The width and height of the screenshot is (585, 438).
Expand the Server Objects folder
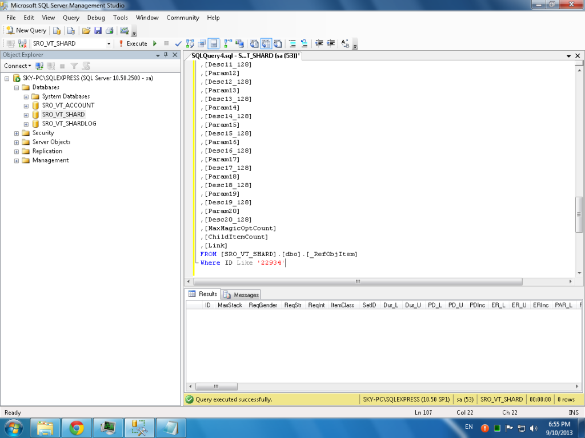17,142
